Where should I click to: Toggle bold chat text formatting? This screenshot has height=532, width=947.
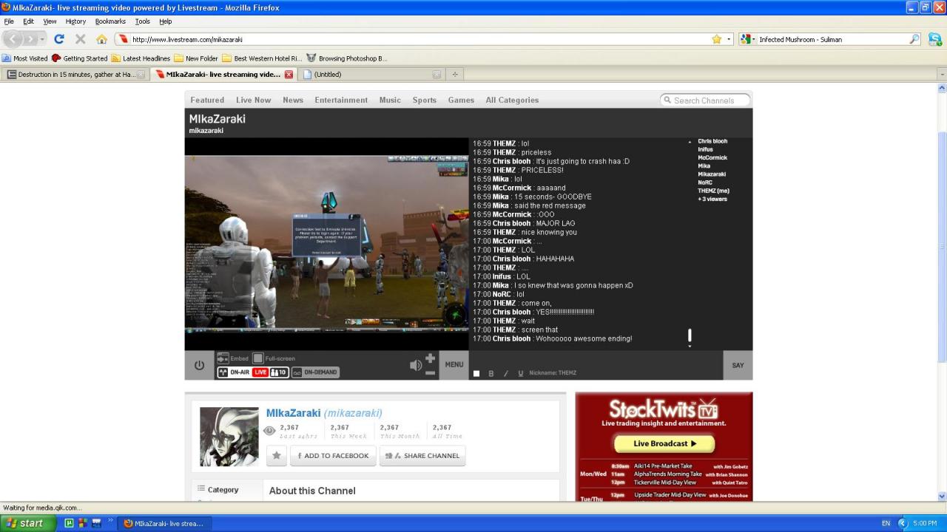[x=491, y=374]
